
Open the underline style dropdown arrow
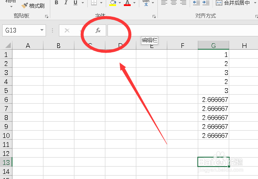[83, 3]
